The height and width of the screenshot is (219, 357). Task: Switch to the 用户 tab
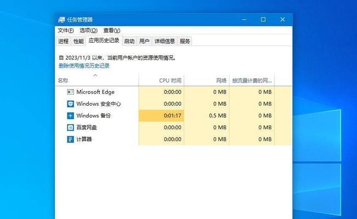click(x=145, y=41)
